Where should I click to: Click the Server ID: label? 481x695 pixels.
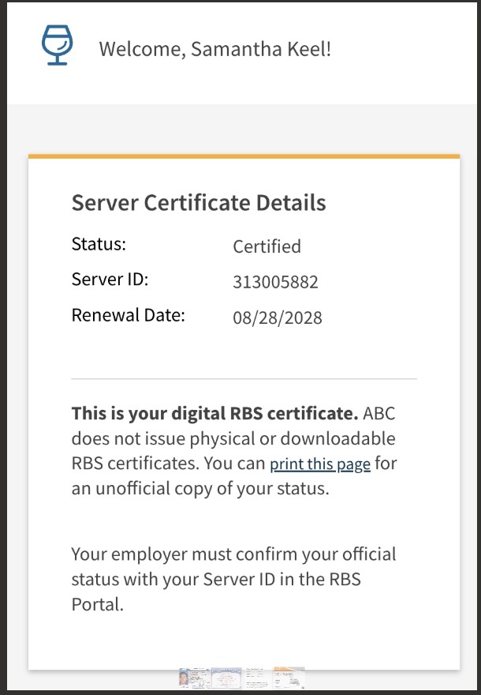pos(110,280)
